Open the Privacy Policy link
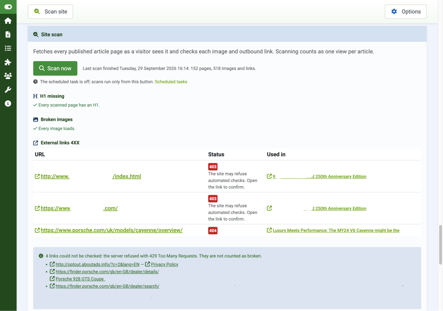The height and width of the screenshot is (311, 443). point(165,264)
